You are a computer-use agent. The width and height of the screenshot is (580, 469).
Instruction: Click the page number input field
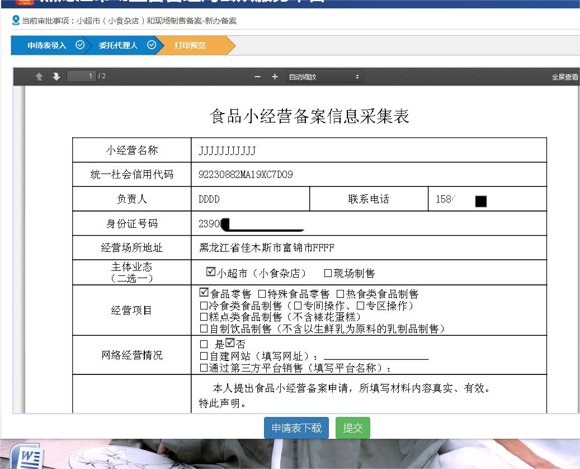point(81,76)
